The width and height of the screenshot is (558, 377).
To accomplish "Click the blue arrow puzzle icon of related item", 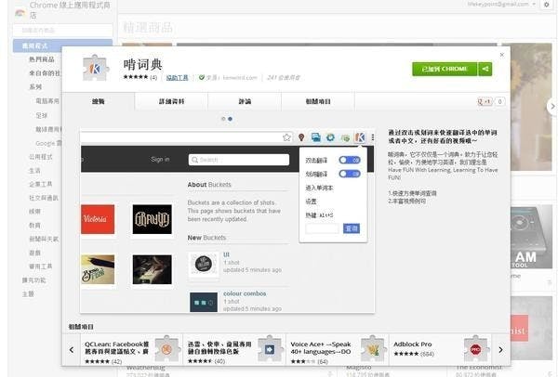I will click(270, 348).
